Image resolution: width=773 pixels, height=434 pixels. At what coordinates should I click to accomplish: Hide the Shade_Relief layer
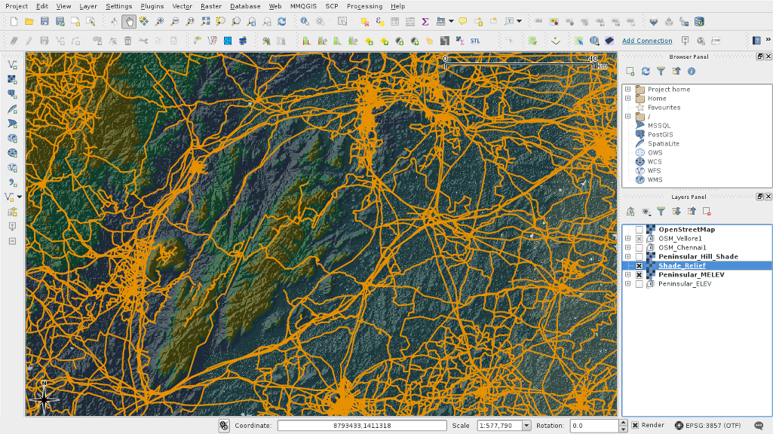tap(640, 266)
